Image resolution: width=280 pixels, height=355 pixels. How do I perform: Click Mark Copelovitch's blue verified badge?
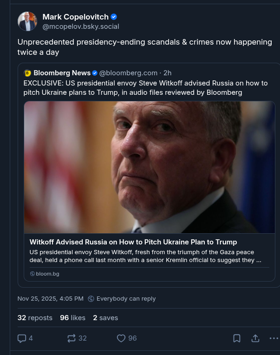(114, 17)
